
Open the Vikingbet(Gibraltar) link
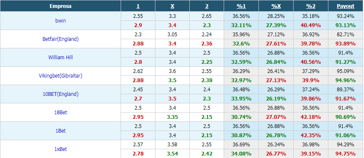(60, 75)
